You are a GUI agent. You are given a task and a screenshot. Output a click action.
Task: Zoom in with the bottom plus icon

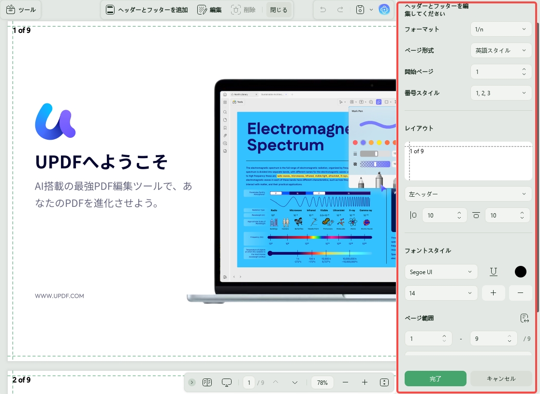point(365,382)
